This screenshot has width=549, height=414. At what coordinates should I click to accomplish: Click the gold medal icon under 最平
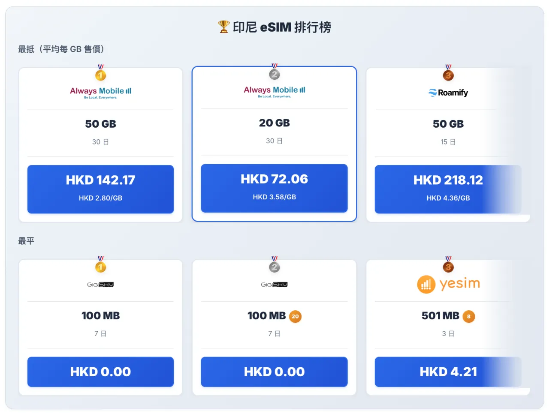[x=100, y=266]
